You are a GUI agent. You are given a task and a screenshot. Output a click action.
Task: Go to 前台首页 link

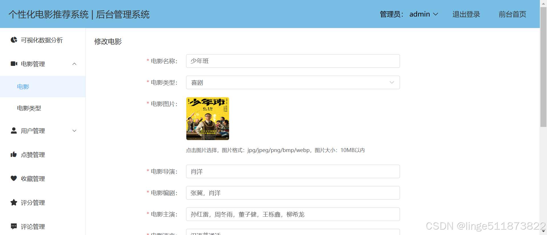click(x=512, y=14)
